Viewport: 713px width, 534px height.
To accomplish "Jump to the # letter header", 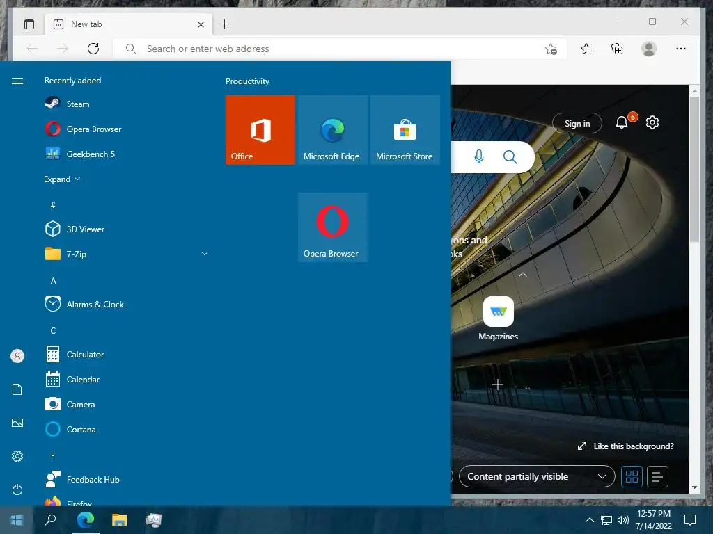I will pyautogui.click(x=53, y=205).
